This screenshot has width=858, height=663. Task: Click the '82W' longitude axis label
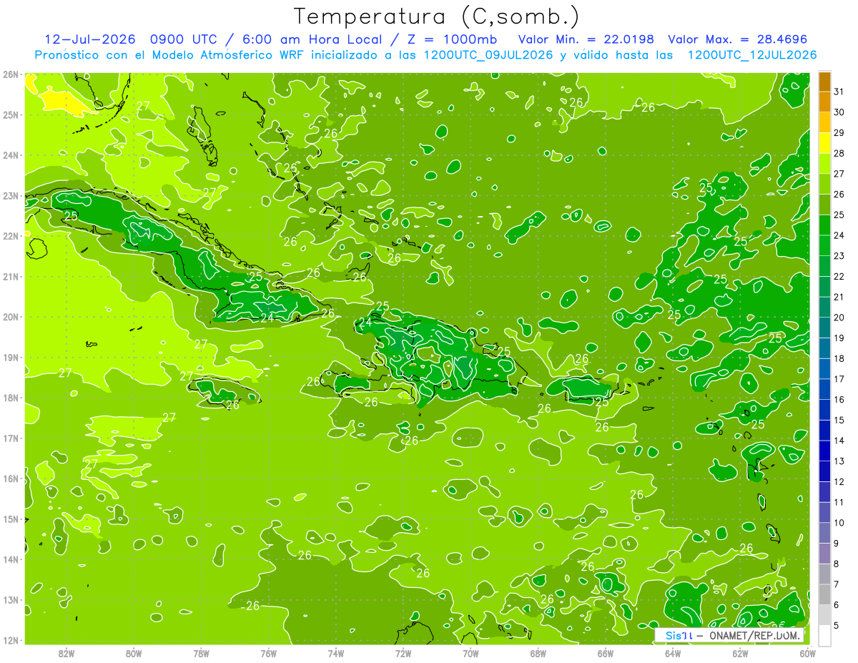point(66,653)
